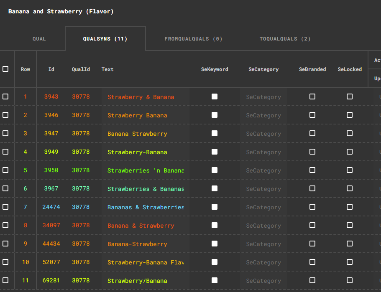Open the FROMQUALQUALS (0) tab

coord(193,39)
